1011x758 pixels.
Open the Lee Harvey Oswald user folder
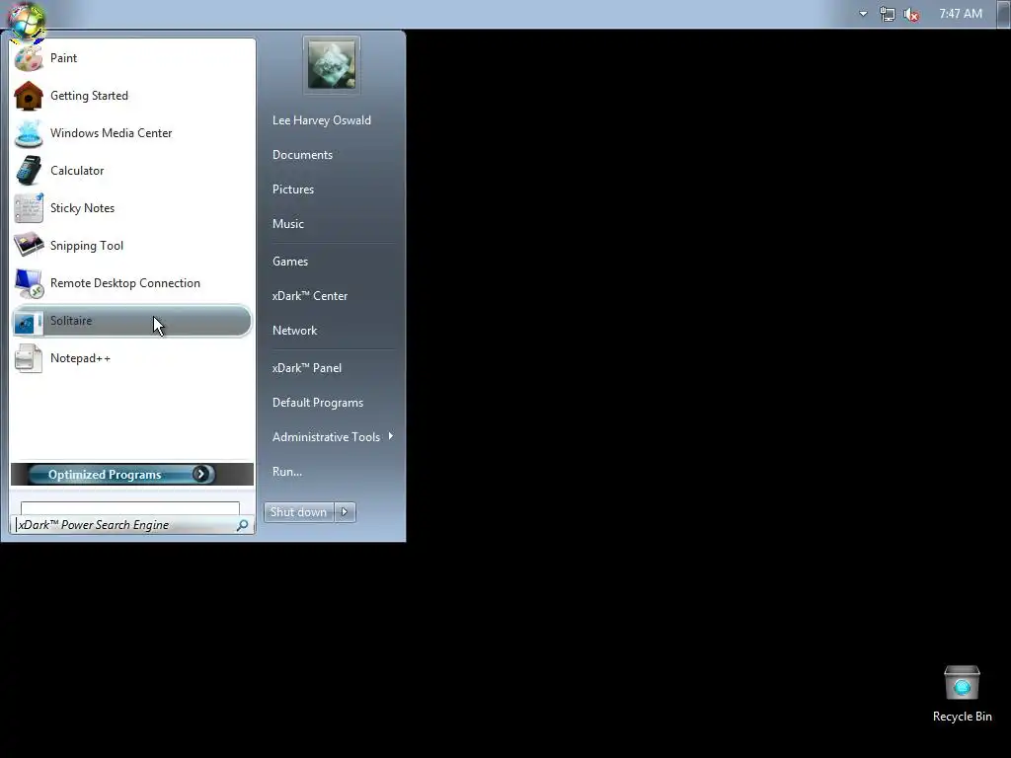point(322,120)
